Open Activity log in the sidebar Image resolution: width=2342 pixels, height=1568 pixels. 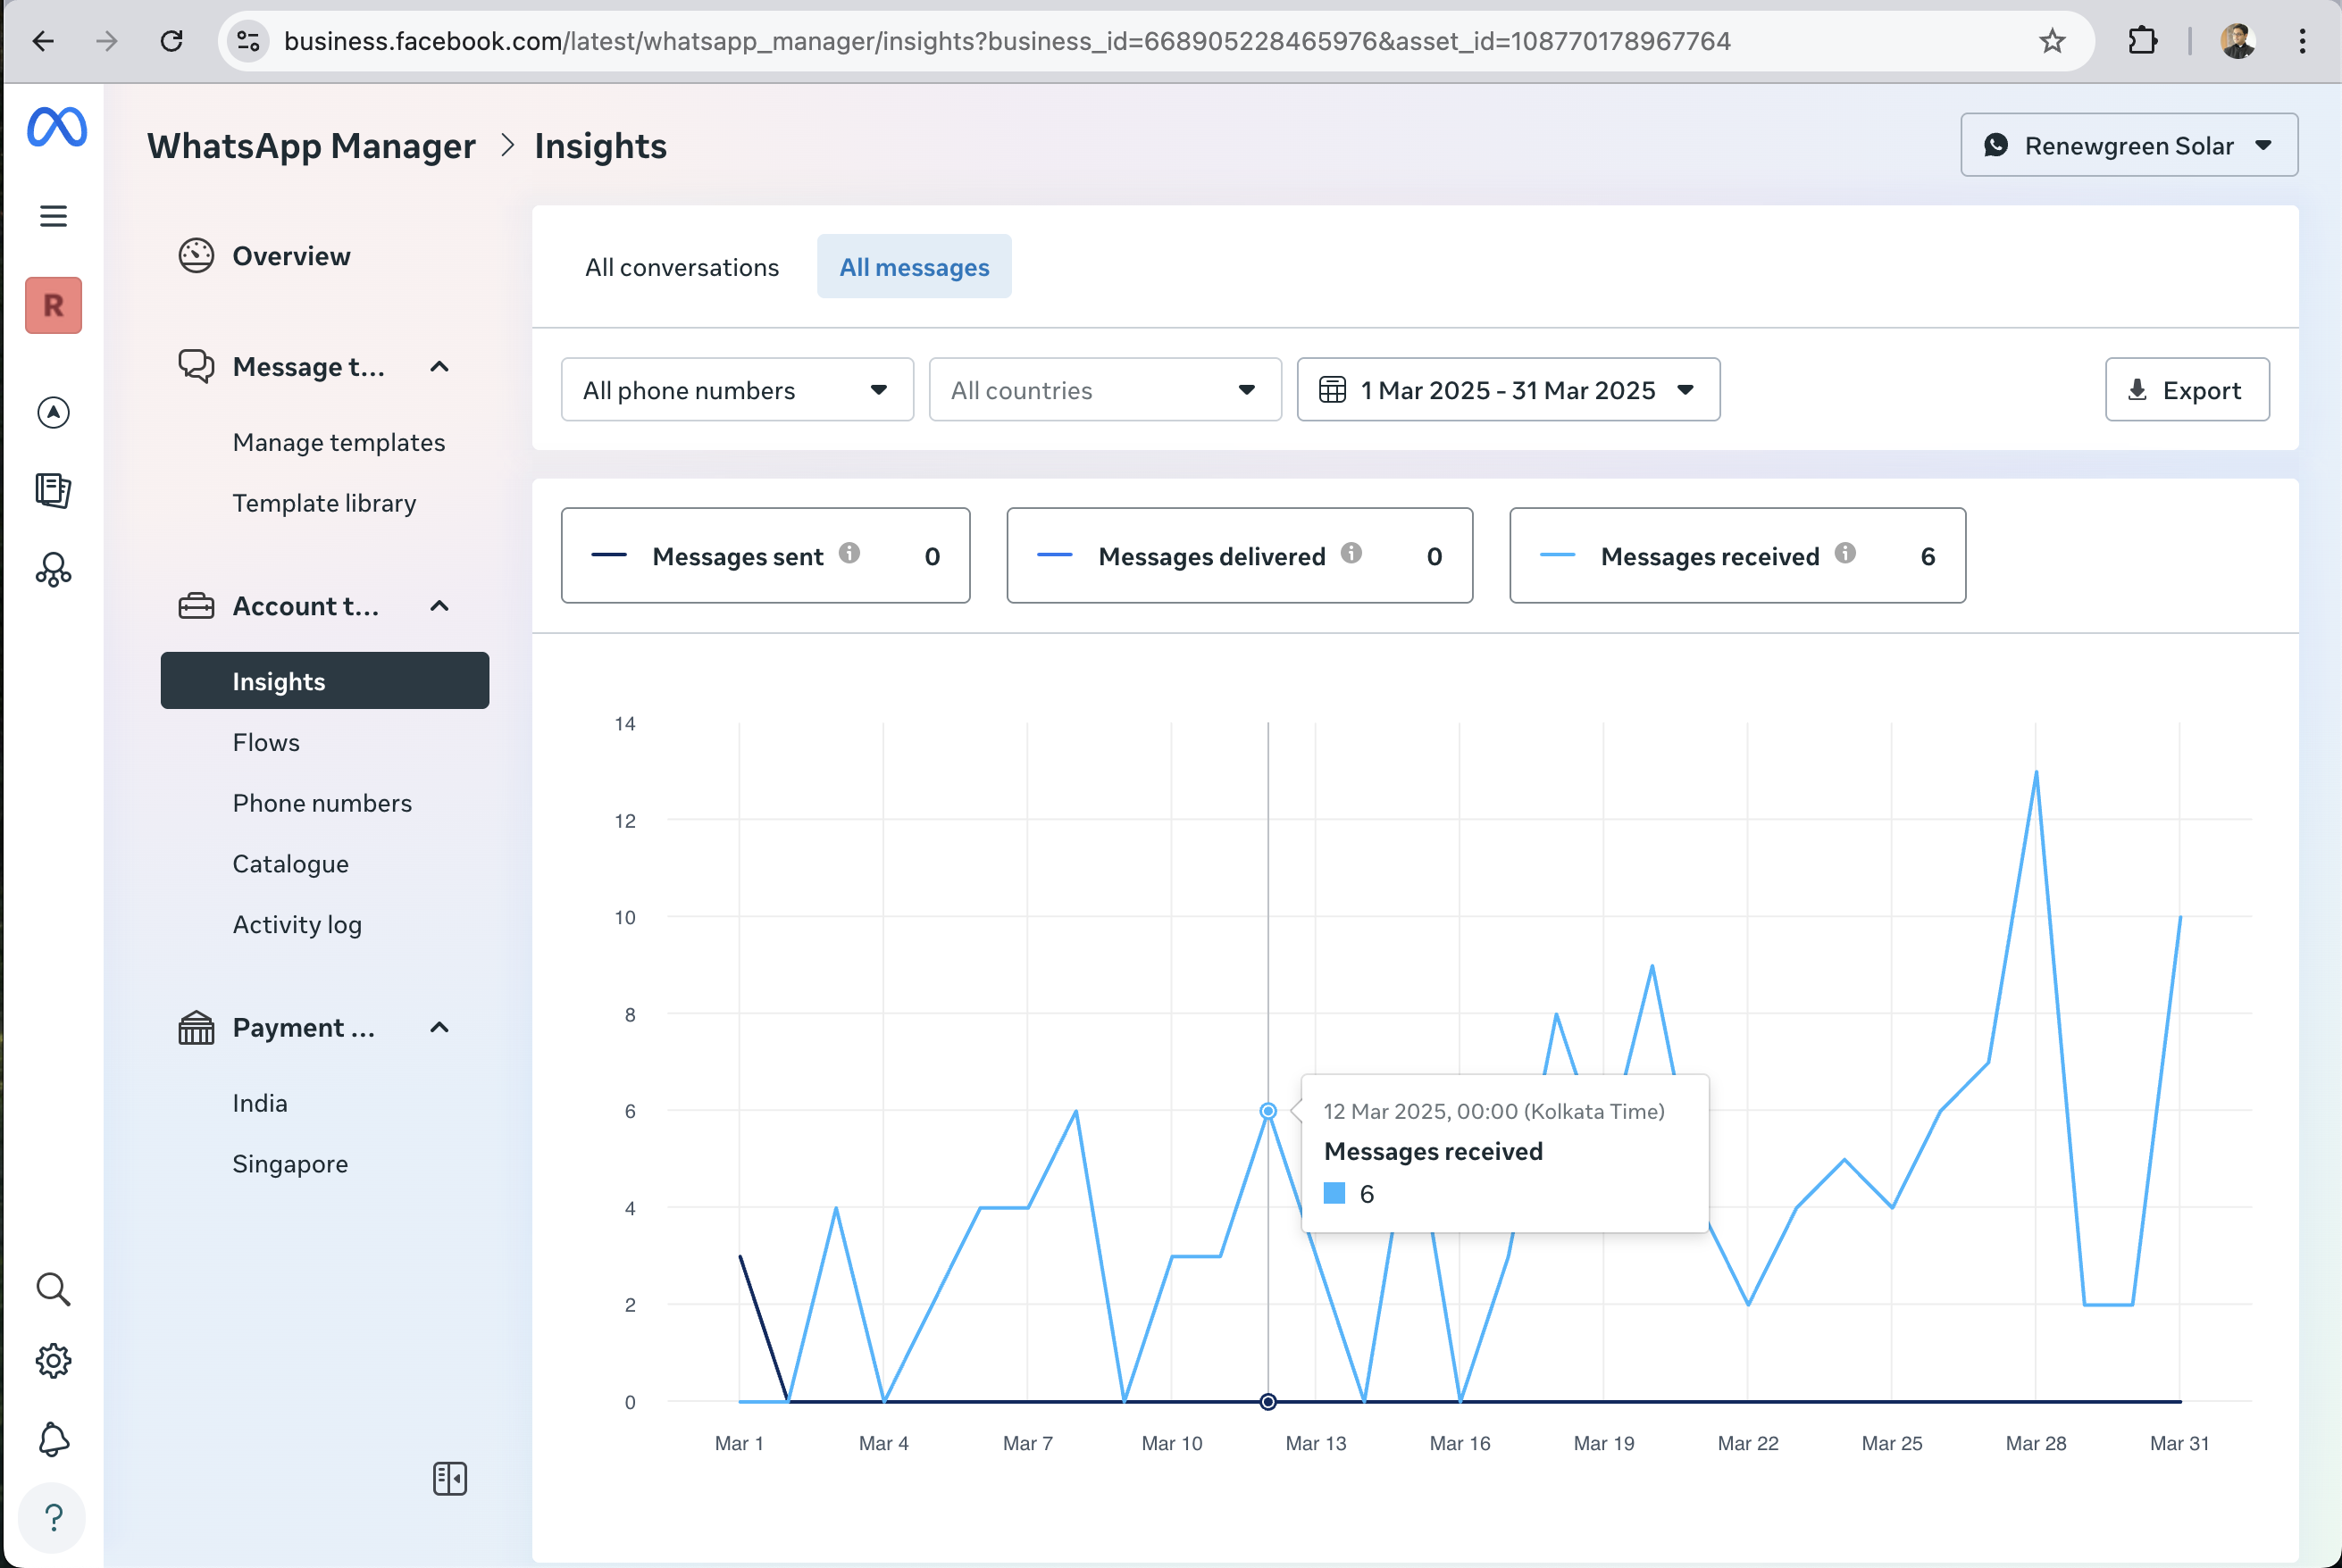297,925
